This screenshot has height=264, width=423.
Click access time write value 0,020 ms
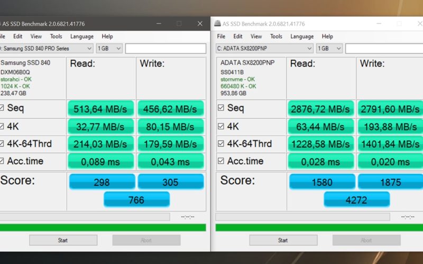[390, 162]
